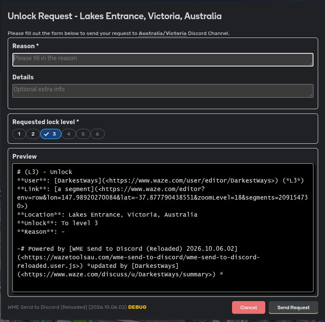Click the DEBUG label in footer
325x322 pixels.
click(x=137, y=307)
